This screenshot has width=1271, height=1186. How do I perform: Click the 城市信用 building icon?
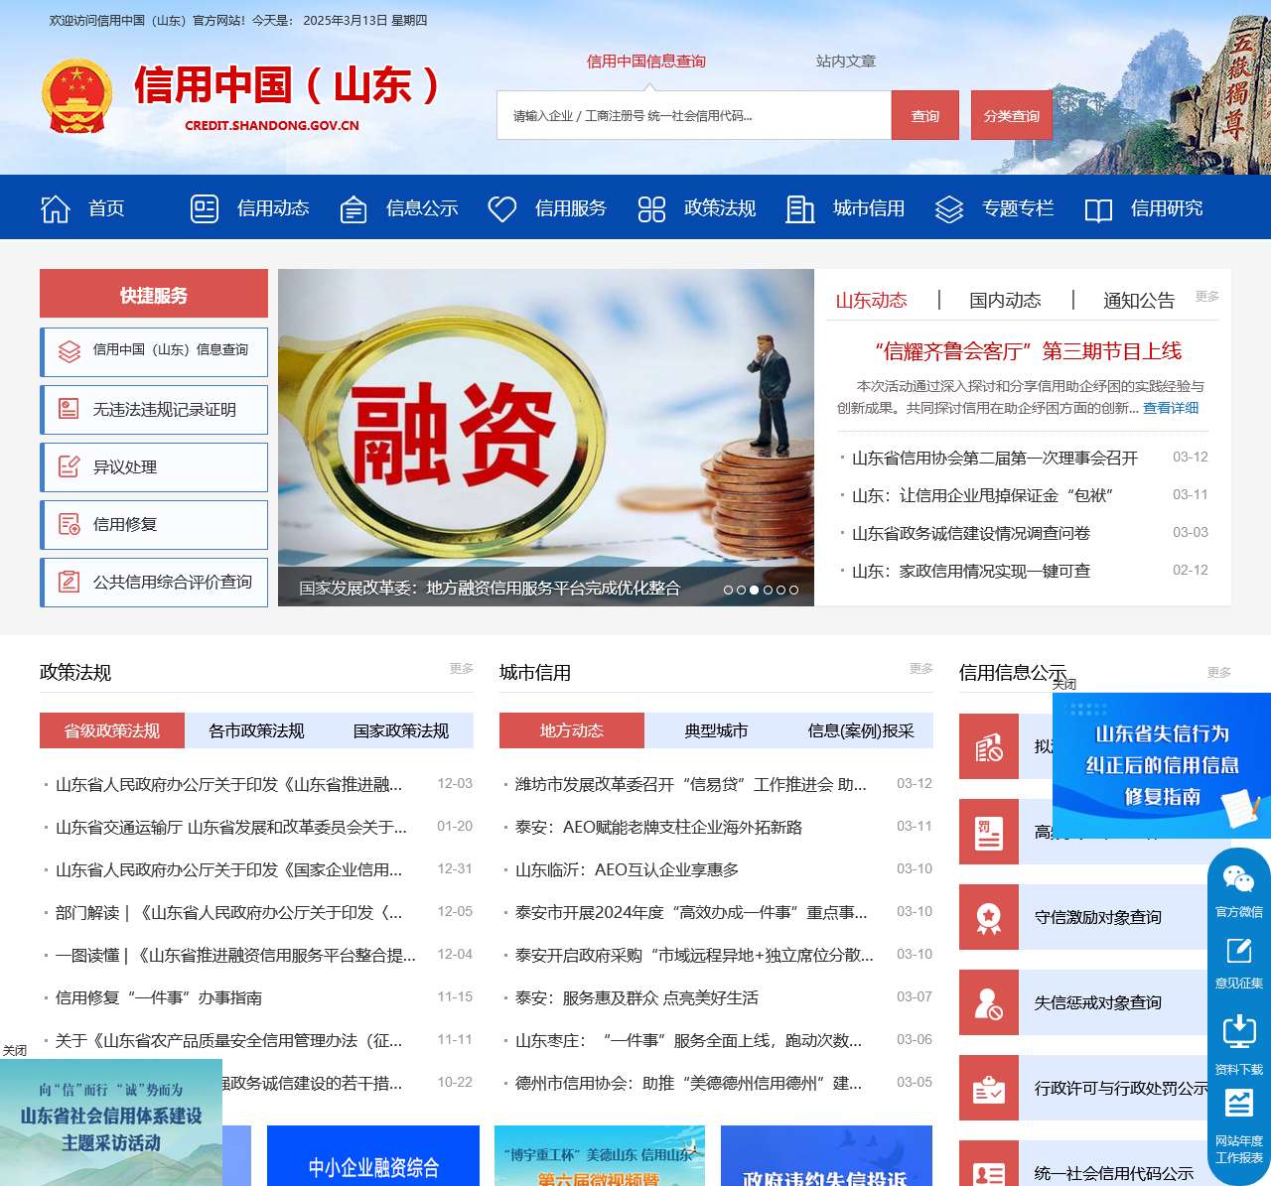pyautogui.click(x=800, y=208)
